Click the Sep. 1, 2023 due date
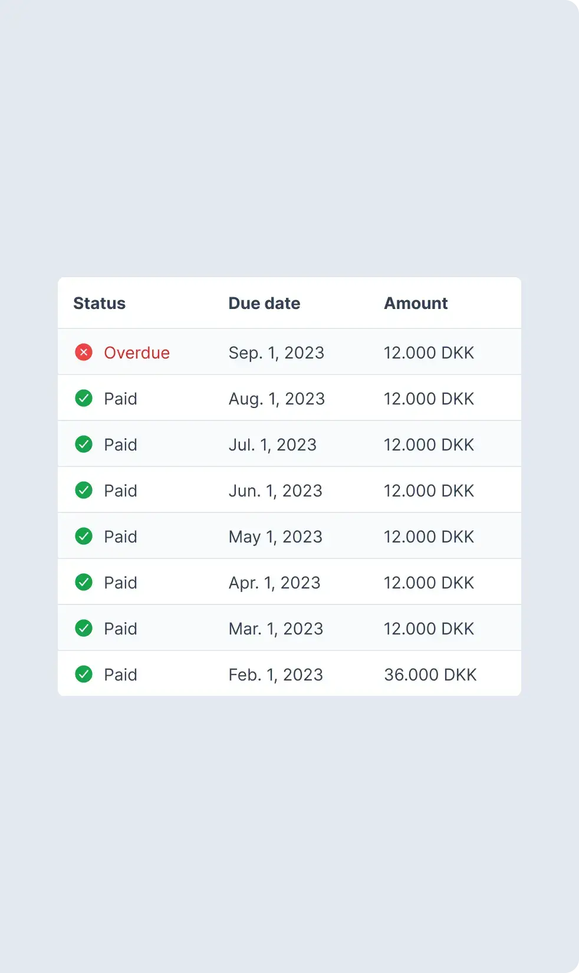The image size is (579, 973). click(x=276, y=353)
